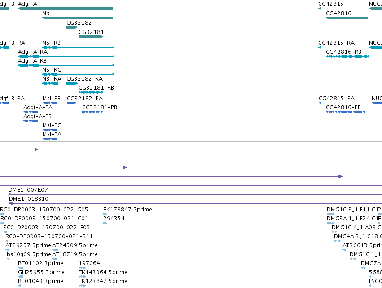This screenshot has height=288, width=382.
Task: Click the GH25955.3prime EST label
Action: pyautogui.click(x=41, y=272)
